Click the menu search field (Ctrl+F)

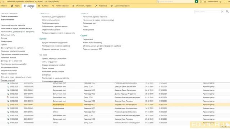click(x=208, y=11)
